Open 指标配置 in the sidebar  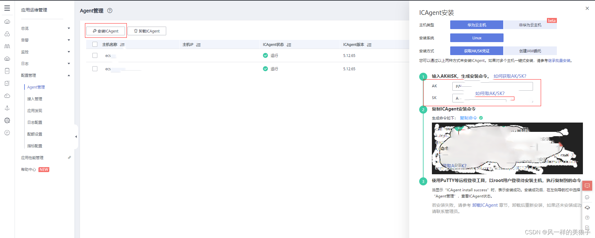(x=35, y=146)
